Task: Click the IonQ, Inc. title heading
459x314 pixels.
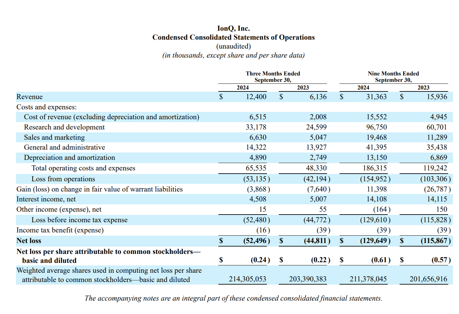Action: point(233,28)
